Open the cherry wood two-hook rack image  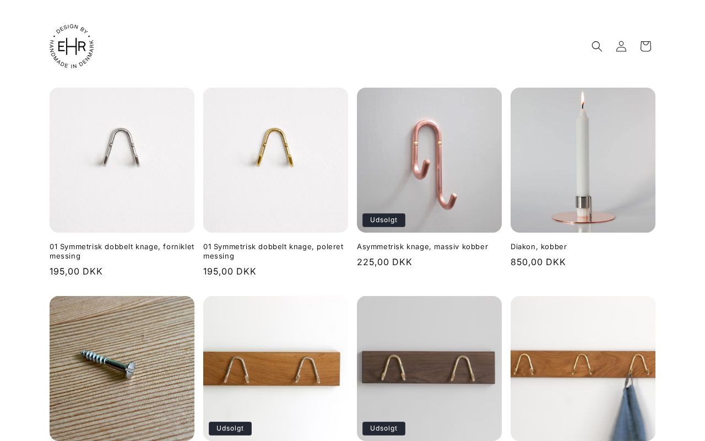click(x=275, y=368)
